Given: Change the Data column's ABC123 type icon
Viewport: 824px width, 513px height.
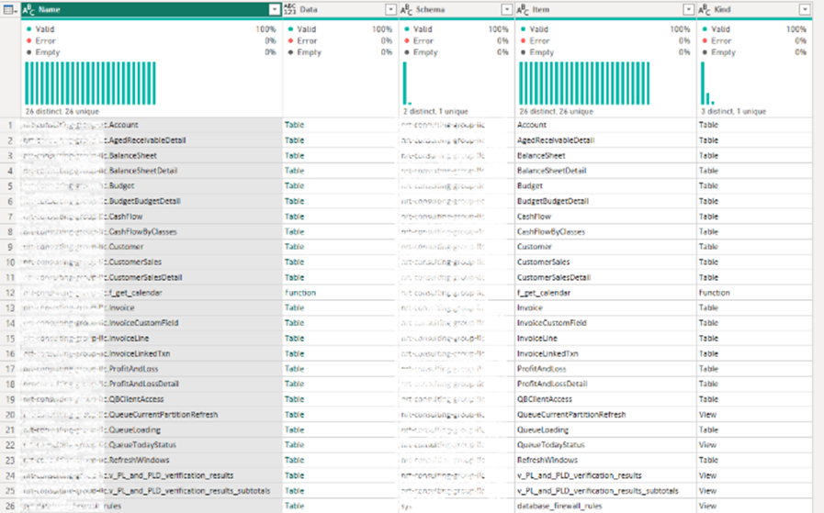Looking at the screenshot, I should [290, 9].
